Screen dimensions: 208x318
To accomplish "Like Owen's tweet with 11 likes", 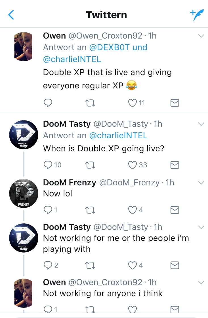I will pos(133,103).
